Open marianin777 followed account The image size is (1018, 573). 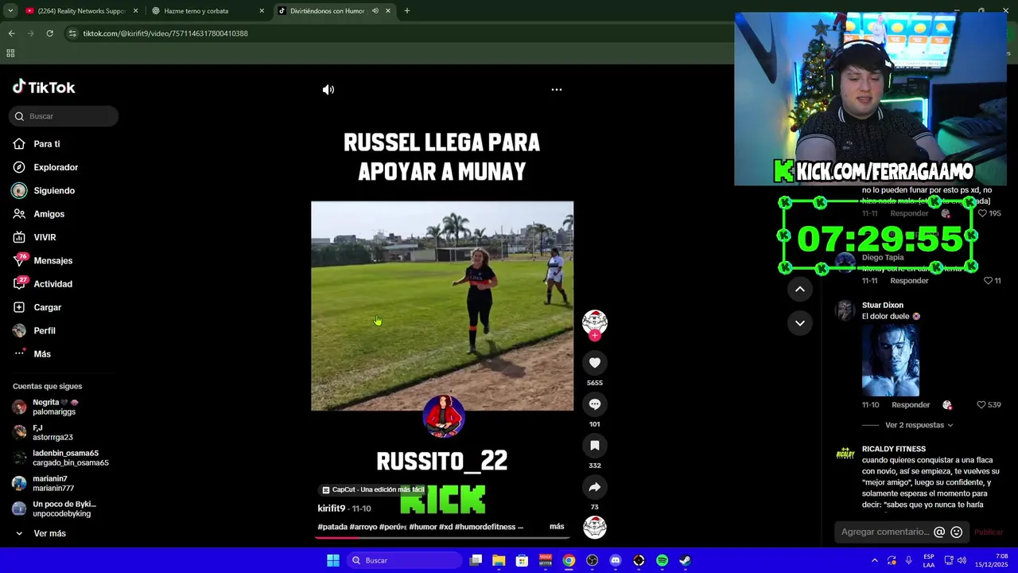pyautogui.click(x=52, y=483)
